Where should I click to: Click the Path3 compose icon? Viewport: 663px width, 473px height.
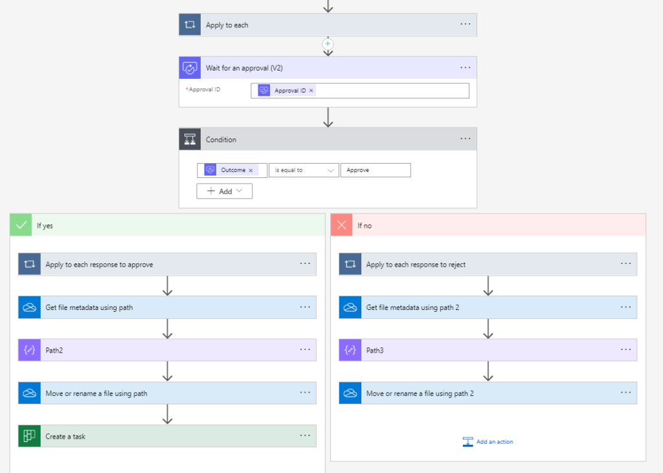[x=350, y=350]
